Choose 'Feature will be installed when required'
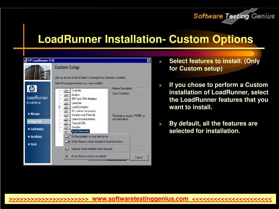 coord(97,149)
